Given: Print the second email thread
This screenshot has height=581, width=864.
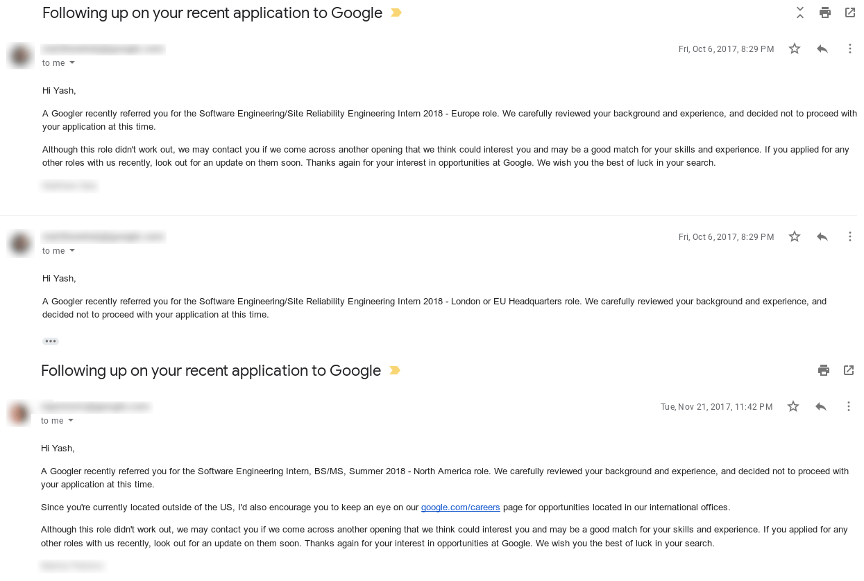Looking at the screenshot, I should click(x=824, y=370).
